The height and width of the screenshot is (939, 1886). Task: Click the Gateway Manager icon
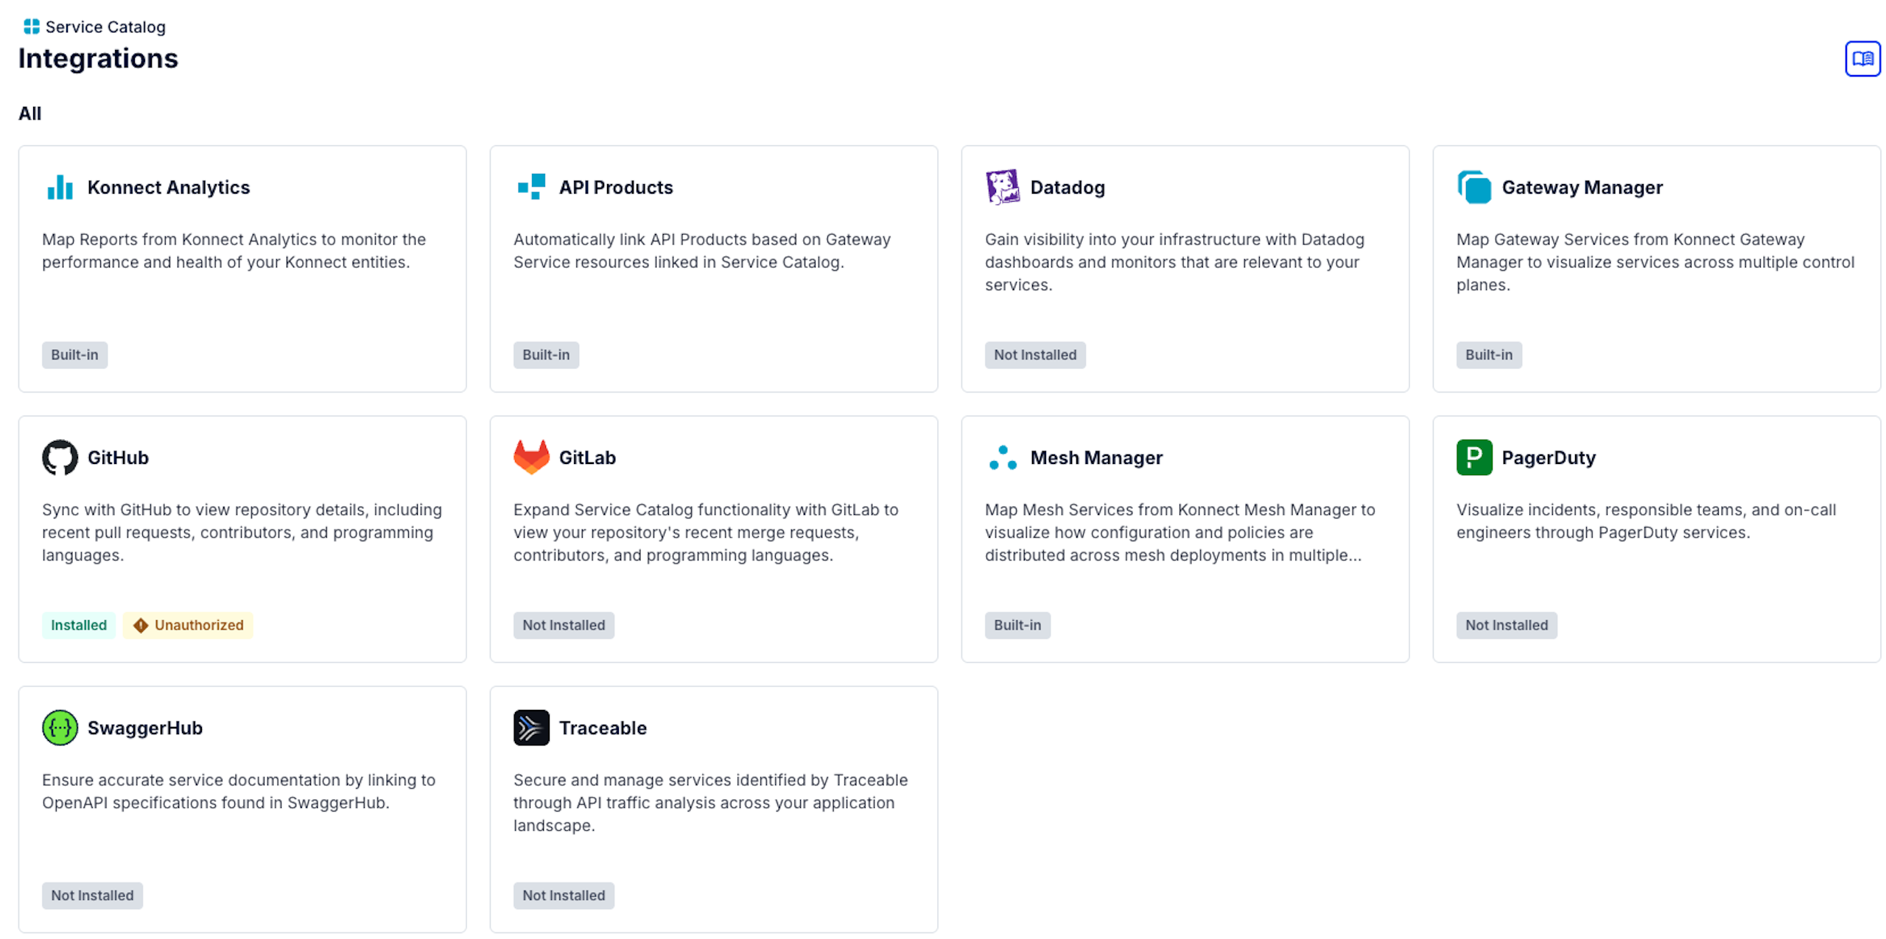click(x=1473, y=187)
